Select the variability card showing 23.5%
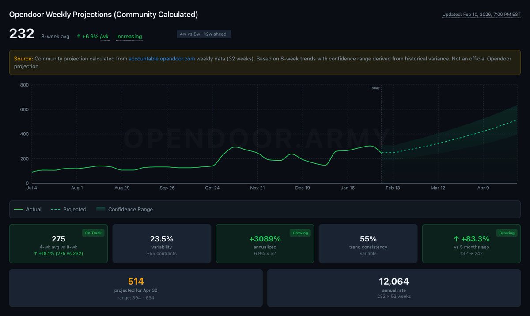This screenshot has height=316, width=530. coord(161,243)
